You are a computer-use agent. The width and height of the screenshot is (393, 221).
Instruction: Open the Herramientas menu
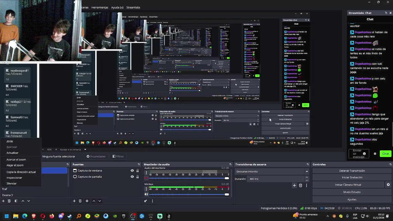click(100, 7)
